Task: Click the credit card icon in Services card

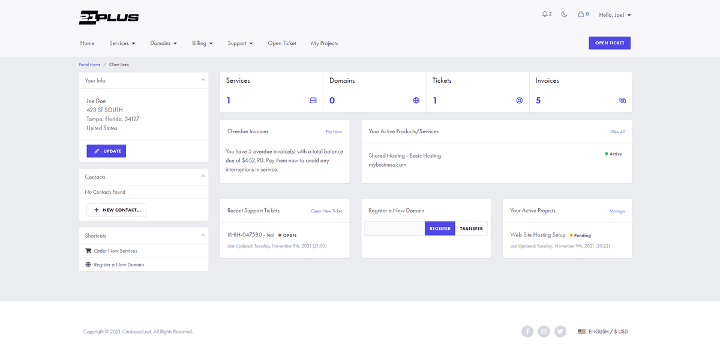Action: 313,100
